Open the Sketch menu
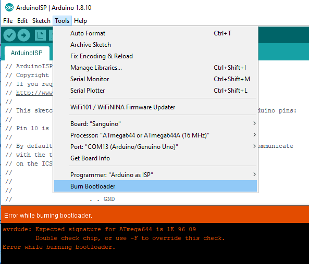The width and height of the screenshot is (309, 264). pyautogui.click(x=41, y=21)
